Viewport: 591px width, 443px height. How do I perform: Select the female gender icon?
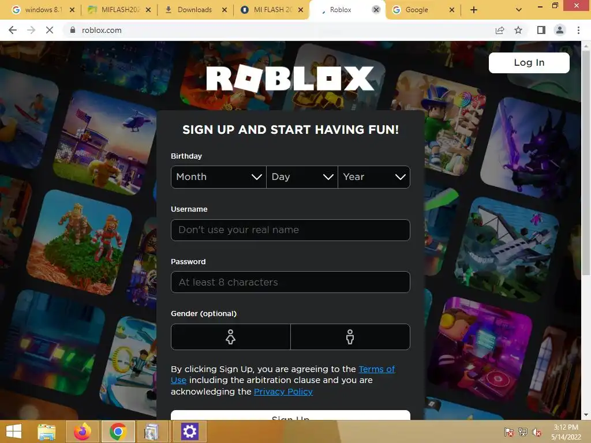[x=231, y=337]
